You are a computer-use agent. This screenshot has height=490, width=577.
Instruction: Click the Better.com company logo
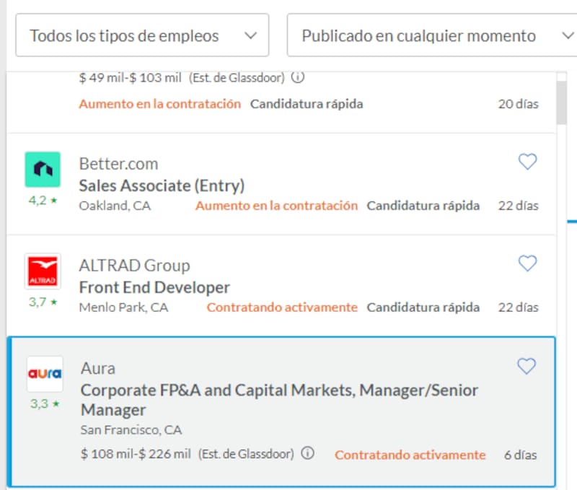(43, 170)
